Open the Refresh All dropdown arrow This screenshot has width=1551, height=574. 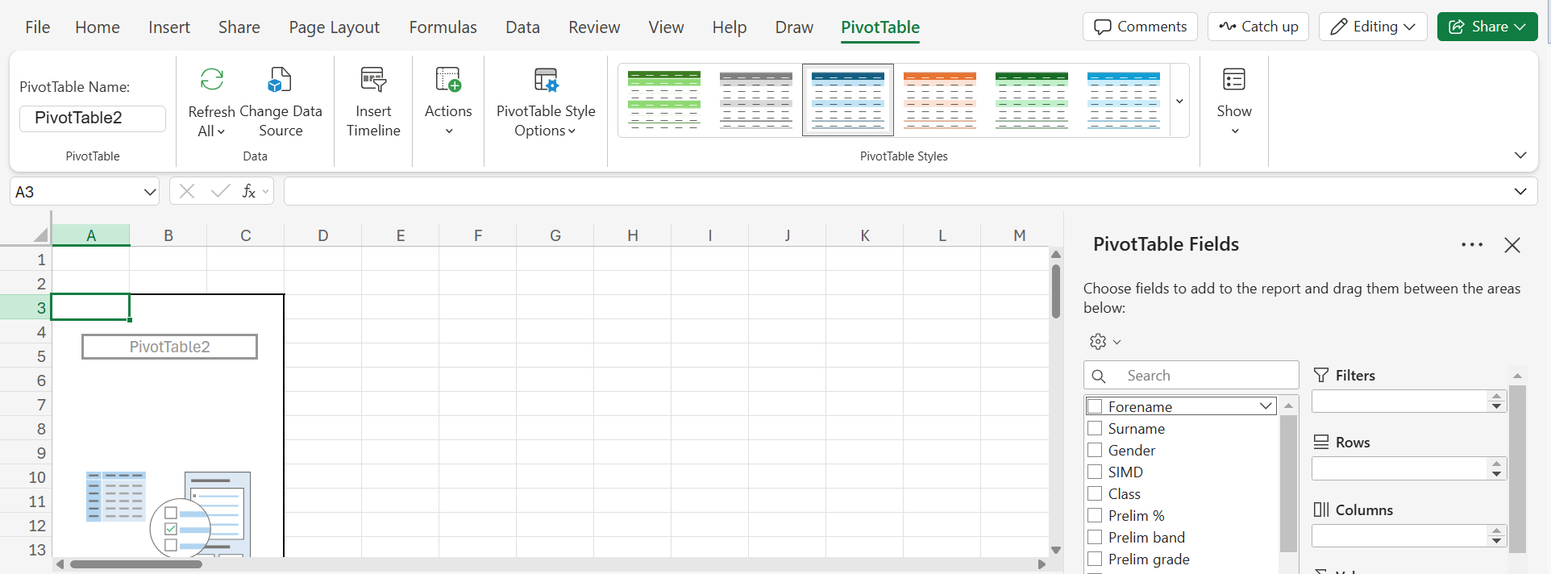coord(222,131)
